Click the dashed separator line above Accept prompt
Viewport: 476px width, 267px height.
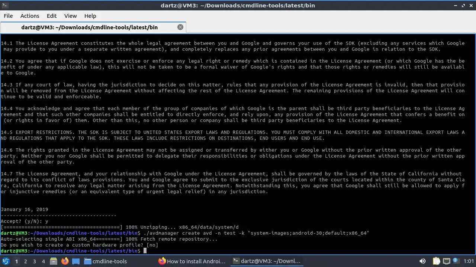point(59,215)
